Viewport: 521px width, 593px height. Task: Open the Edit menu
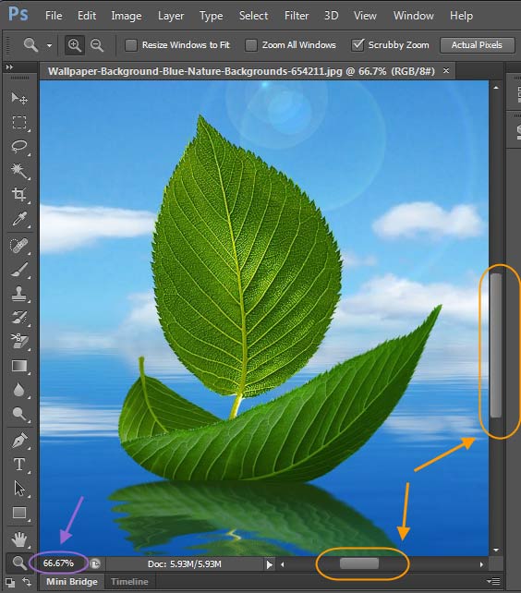click(x=87, y=16)
